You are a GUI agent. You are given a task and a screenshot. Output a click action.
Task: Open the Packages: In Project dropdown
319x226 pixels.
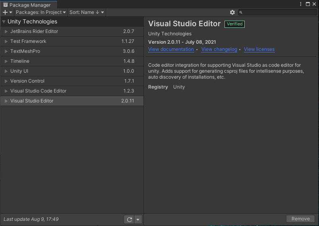tap(41, 12)
